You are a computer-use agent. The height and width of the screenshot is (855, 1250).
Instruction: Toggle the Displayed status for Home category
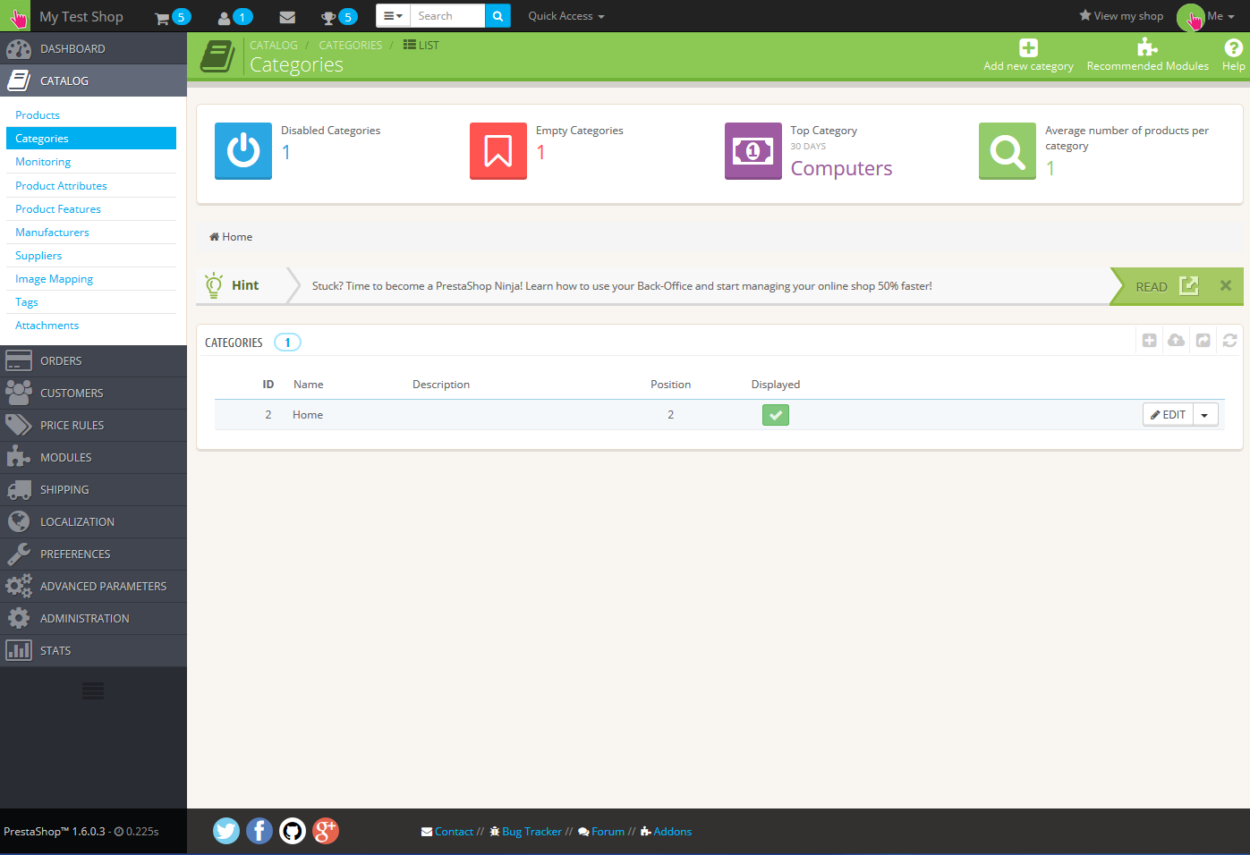(776, 415)
